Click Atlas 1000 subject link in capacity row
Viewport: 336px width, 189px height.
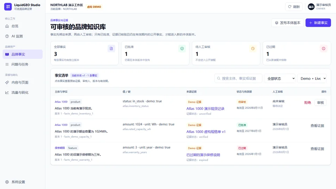tap(61, 125)
